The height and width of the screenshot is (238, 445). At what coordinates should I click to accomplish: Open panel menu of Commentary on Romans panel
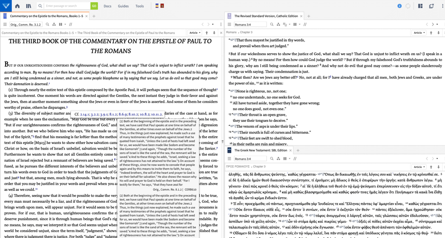pyautogui.click(x=5, y=25)
